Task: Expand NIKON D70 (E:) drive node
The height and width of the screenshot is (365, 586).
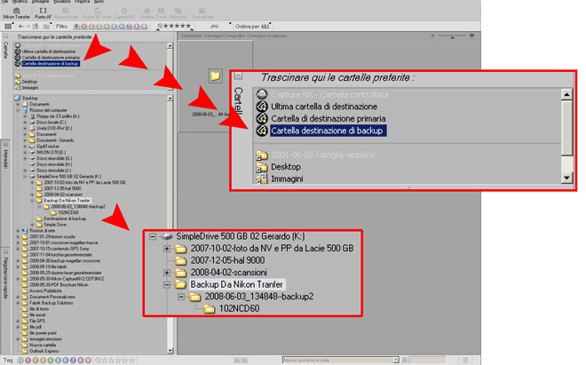Action: tap(25, 152)
